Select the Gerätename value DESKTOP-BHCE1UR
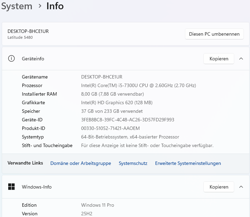This screenshot has width=250, height=217. pyautogui.click(x=102, y=77)
